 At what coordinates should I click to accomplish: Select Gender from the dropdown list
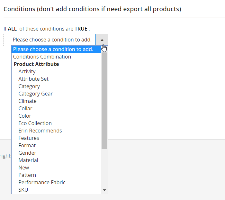tap(27, 153)
